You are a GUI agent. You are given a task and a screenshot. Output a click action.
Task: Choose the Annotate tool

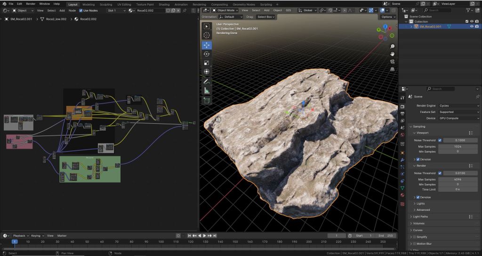[207, 81]
